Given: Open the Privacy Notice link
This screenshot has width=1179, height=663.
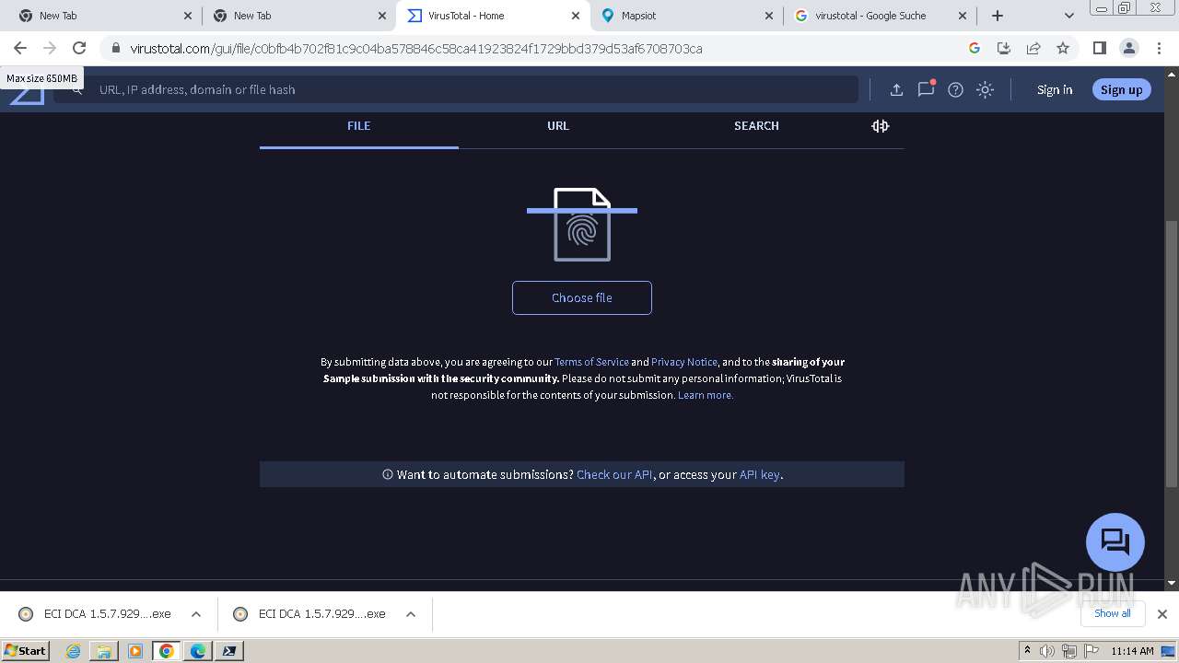Looking at the screenshot, I should click(x=684, y=362).
